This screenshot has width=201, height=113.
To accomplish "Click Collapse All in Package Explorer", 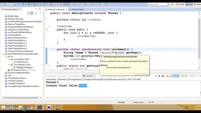I will click(x=28, y=13).
